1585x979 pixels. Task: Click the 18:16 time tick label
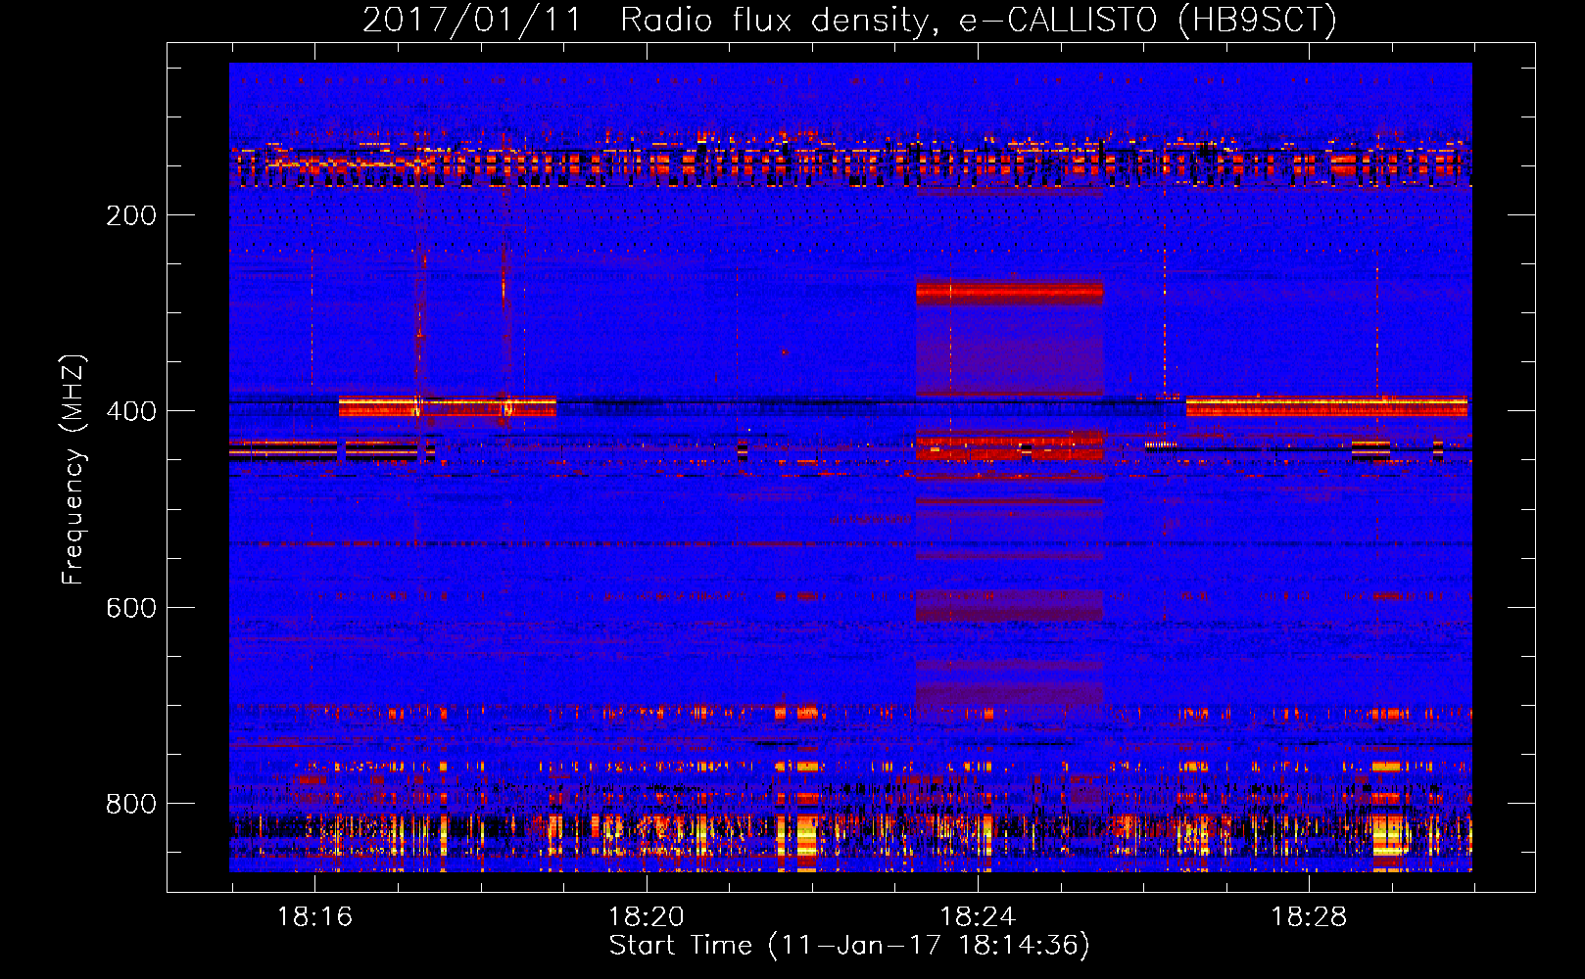point(314,917)
